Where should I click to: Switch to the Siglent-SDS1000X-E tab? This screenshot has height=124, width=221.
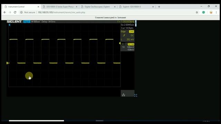132,7
